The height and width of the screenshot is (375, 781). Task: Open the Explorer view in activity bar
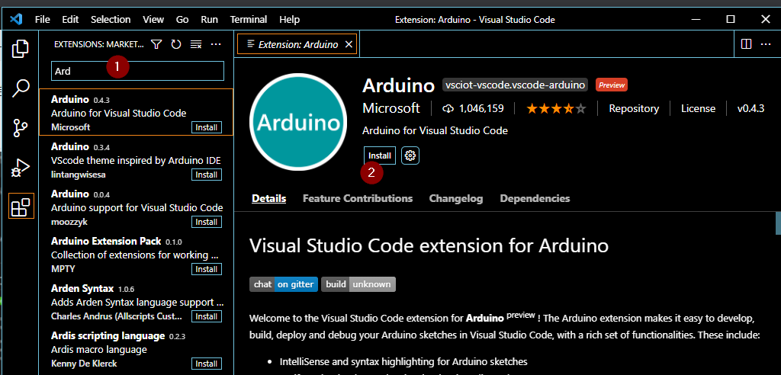tap(21, 49)
